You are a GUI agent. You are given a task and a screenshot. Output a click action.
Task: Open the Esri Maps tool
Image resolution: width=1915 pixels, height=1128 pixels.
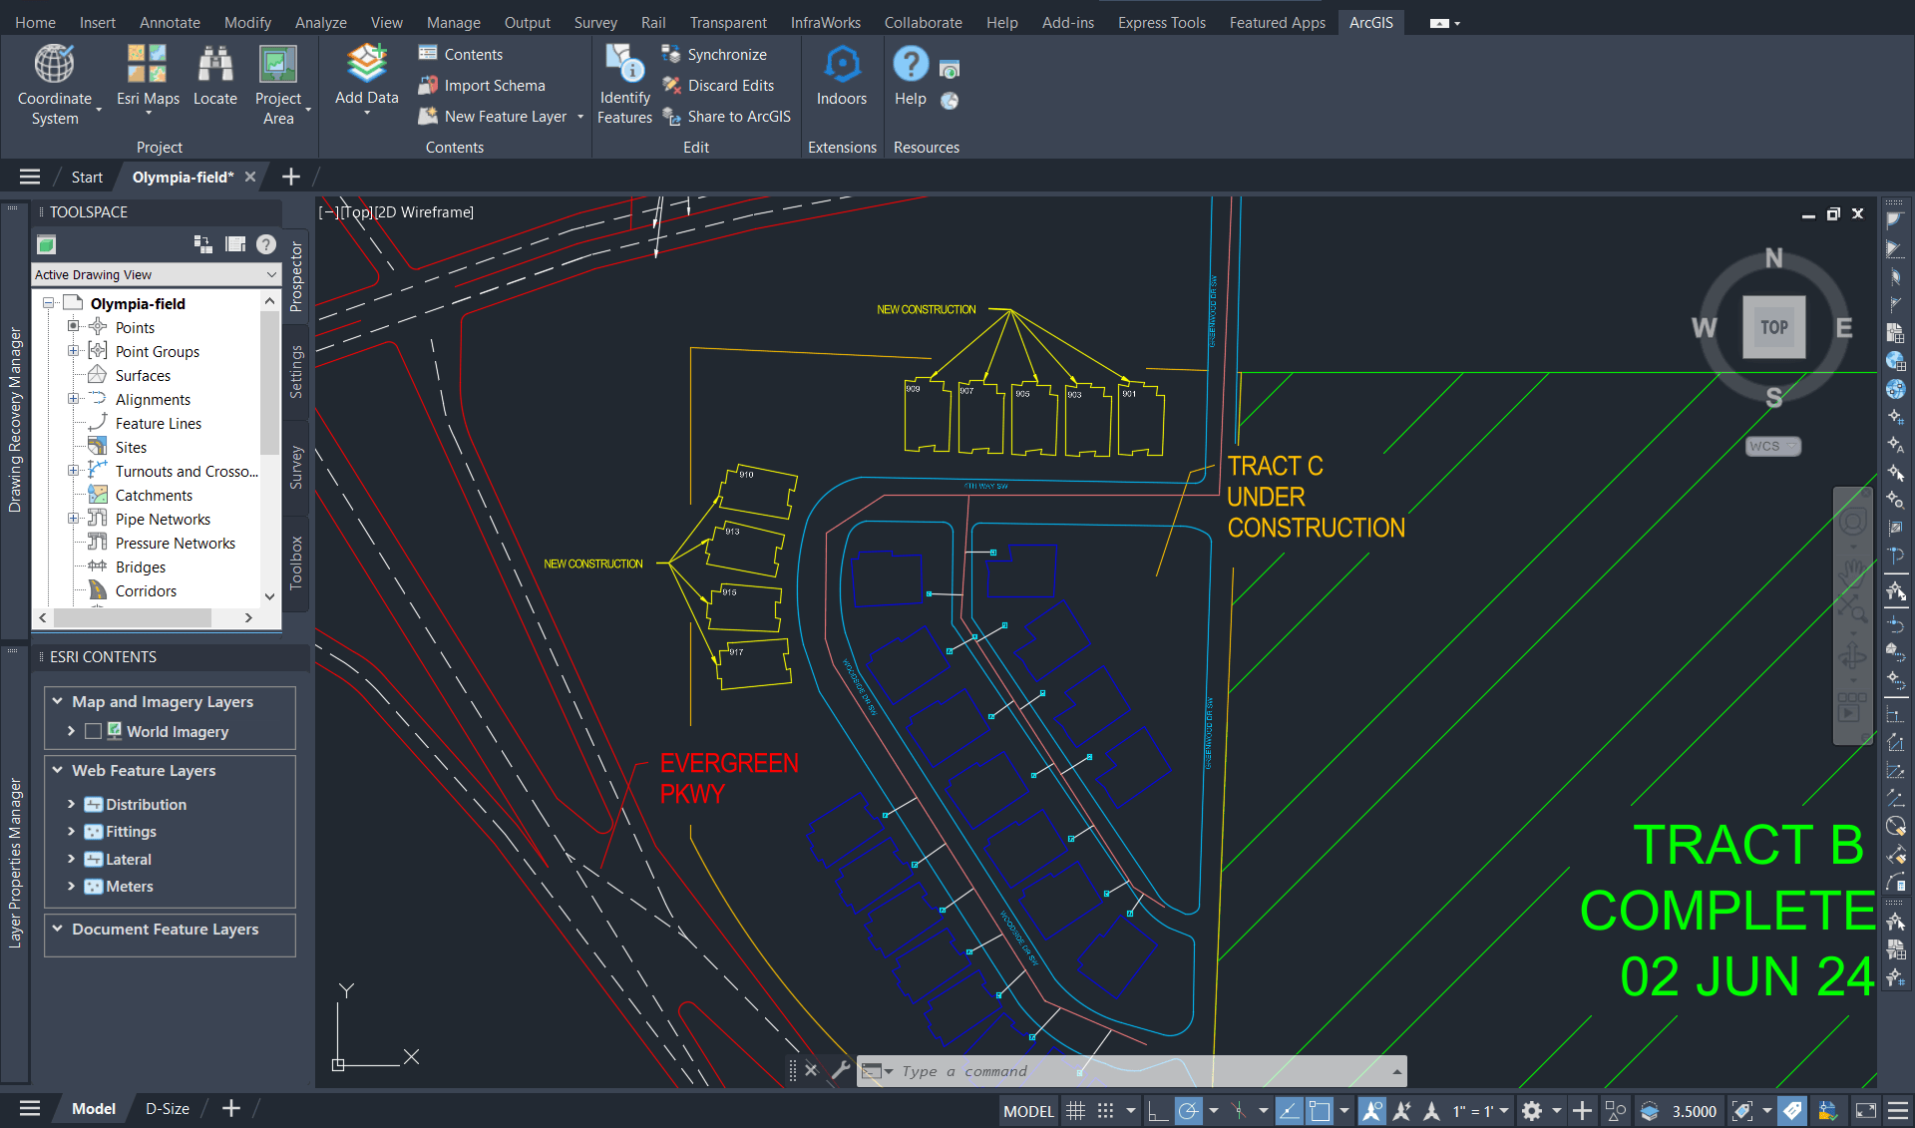pos(147,80)
